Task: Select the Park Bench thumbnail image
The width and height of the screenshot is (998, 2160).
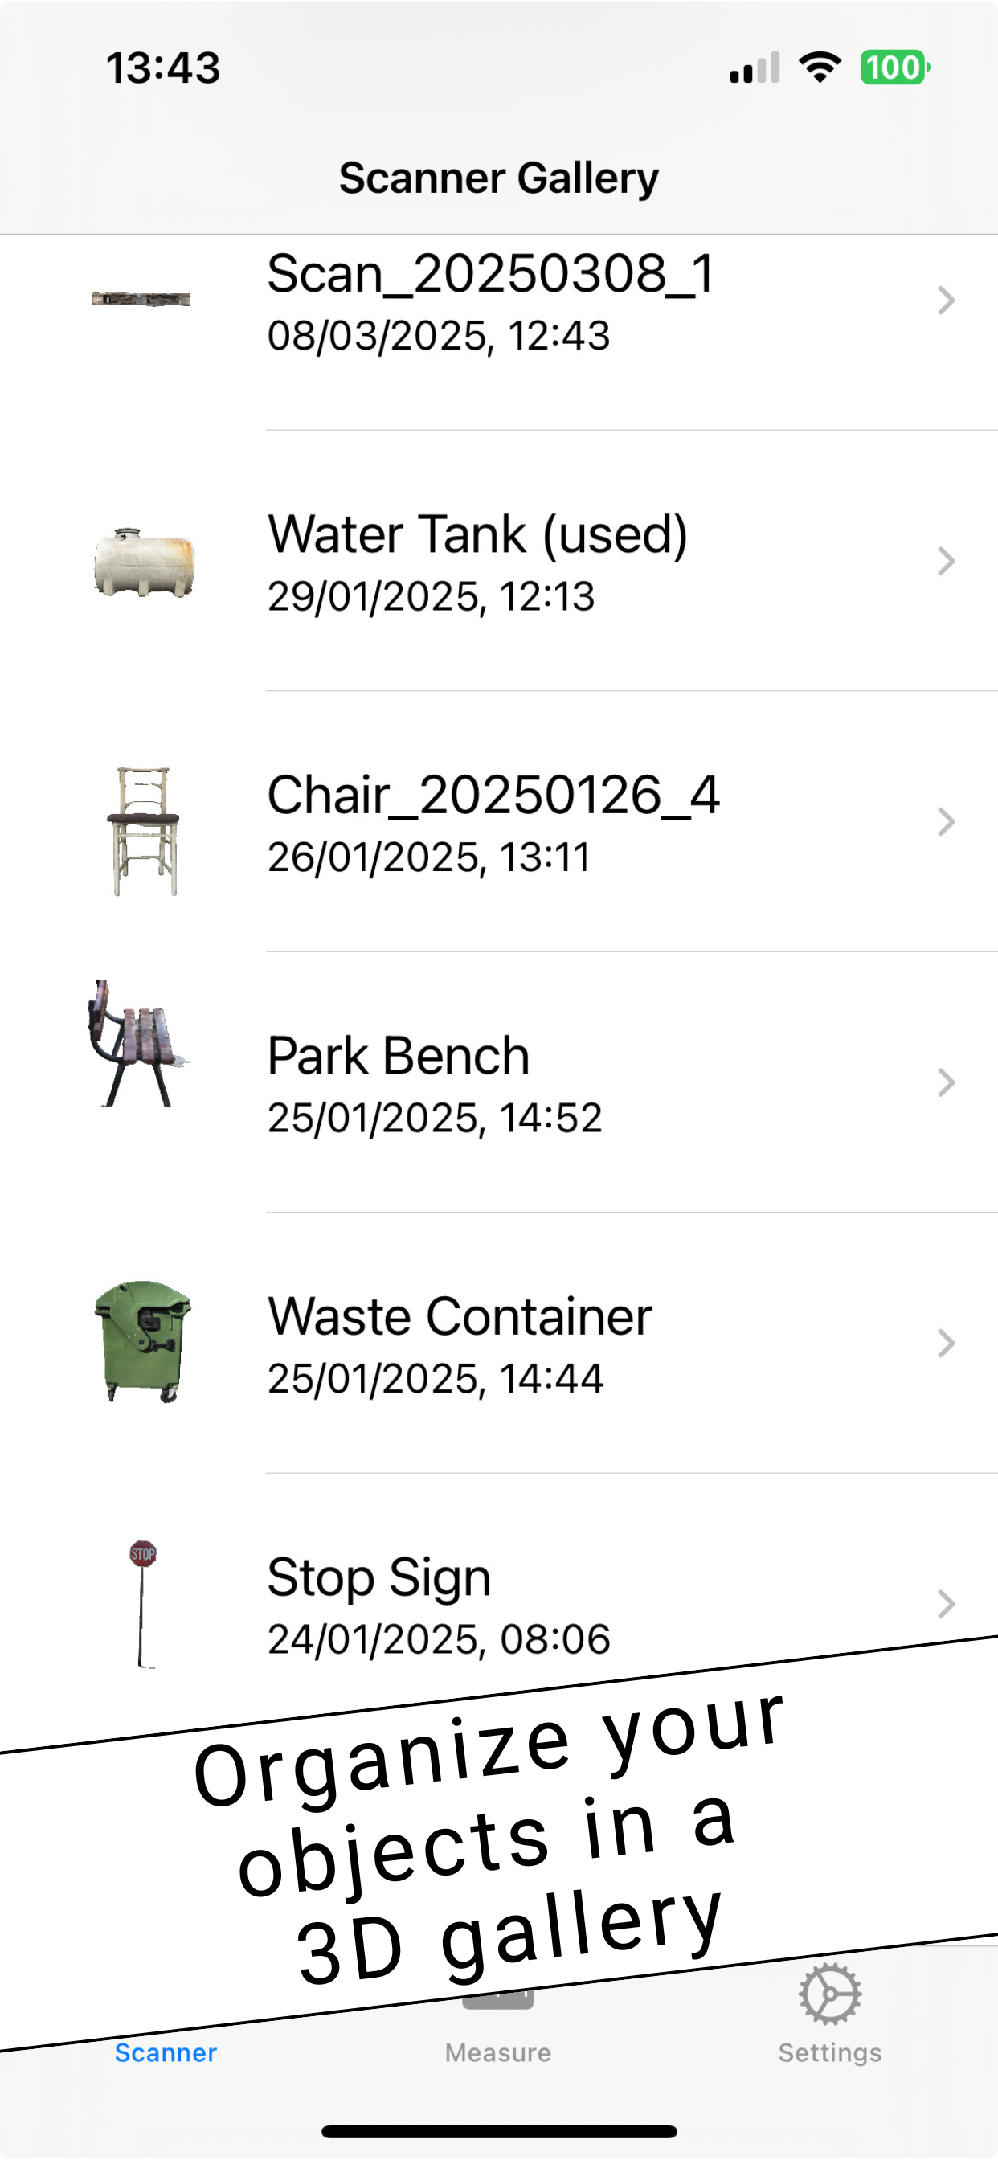Action: pos(138,1045)
